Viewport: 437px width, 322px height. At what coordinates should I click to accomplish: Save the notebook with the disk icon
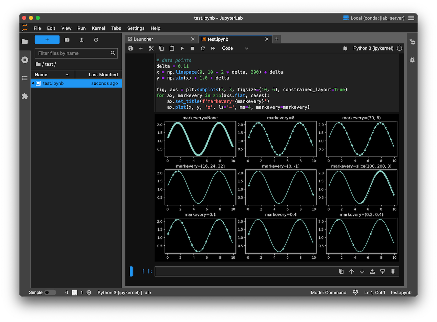tap(130, 49)
